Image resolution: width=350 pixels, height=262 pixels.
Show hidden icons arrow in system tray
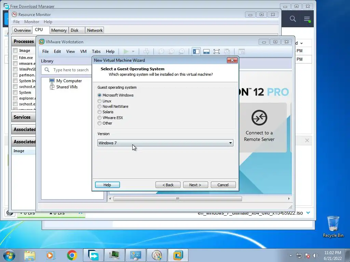tap(291, 256)
